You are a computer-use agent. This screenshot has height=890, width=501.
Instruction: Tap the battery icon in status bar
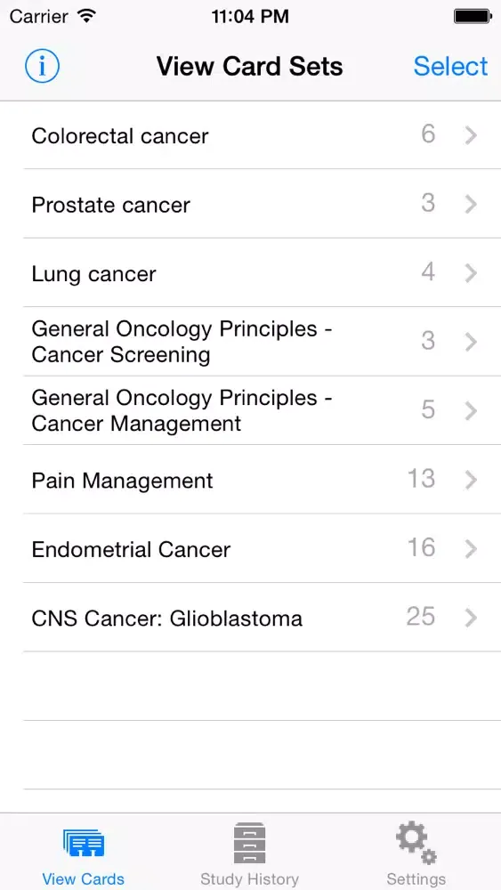472,17
